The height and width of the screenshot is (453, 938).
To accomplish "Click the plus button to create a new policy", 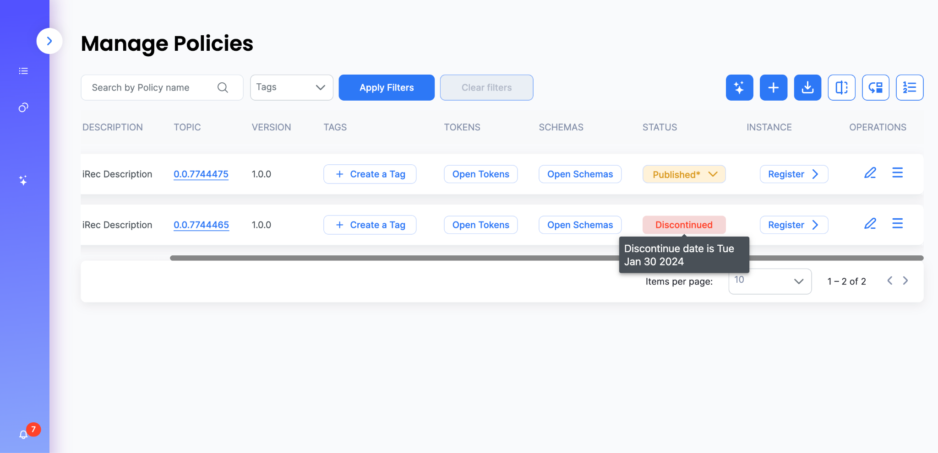I will tap(773, 87).
